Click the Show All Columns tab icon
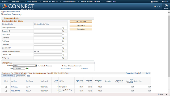Viewport: 170px width, 96px height. tap(29, 76)
